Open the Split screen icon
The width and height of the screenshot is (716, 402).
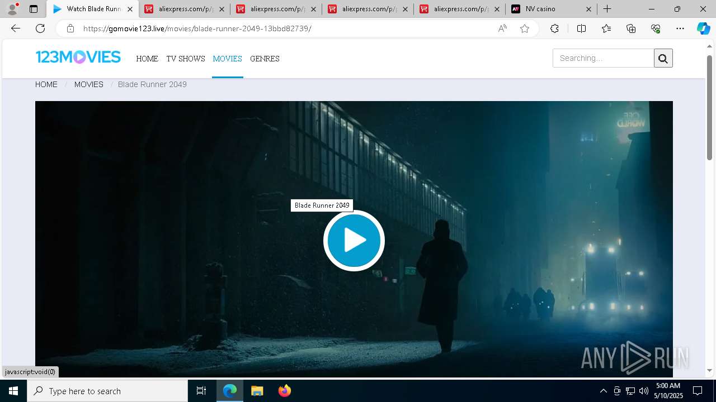[581, 28]
